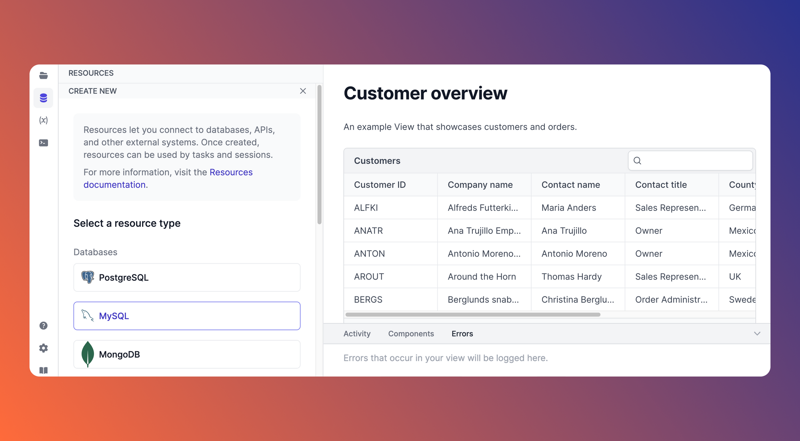
Task: Choose the MongoDB resource type
Action: pos(187,354)
